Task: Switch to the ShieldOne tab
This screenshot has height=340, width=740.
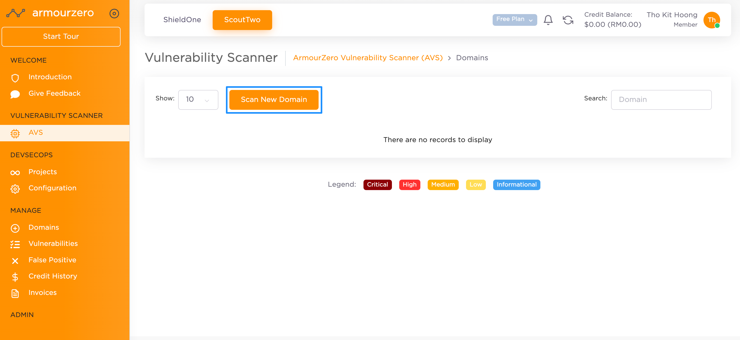Action: [182, 20]
